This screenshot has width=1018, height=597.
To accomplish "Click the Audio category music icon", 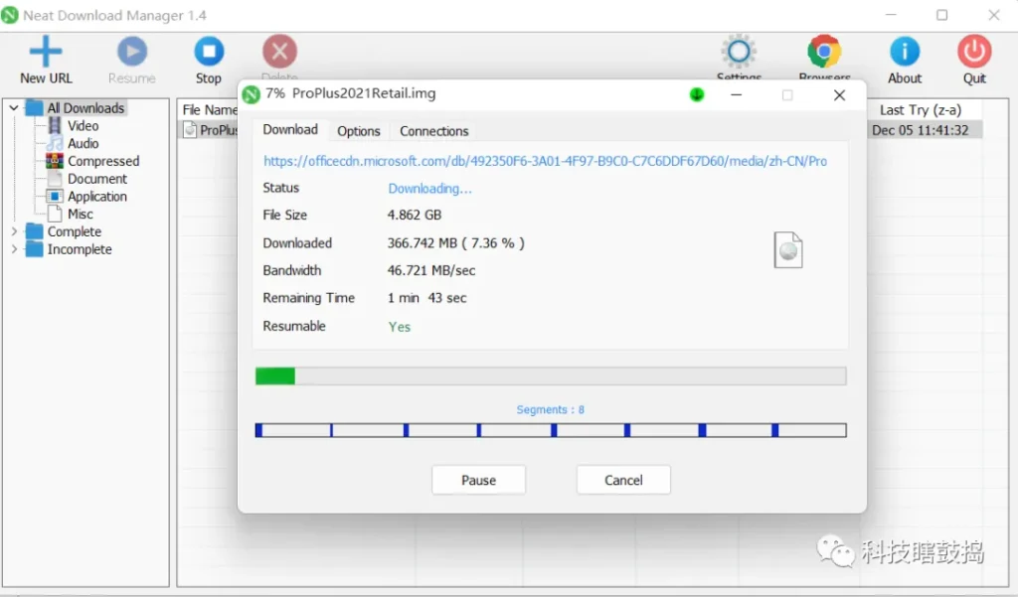I will (x=56, y=143).
